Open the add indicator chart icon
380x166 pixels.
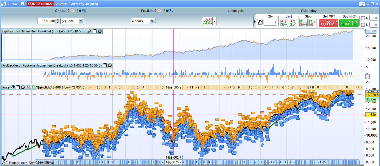pos(207,21)
